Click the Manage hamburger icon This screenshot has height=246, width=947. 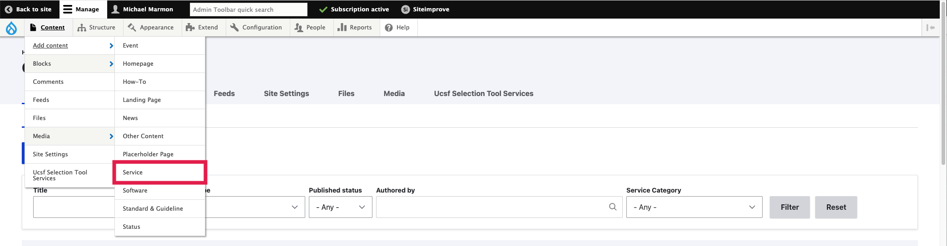click(x=68, y=9)
